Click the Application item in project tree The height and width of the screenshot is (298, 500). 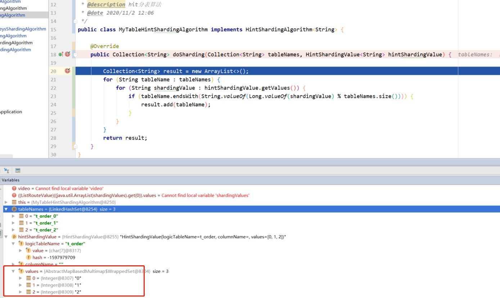[11, 112]
